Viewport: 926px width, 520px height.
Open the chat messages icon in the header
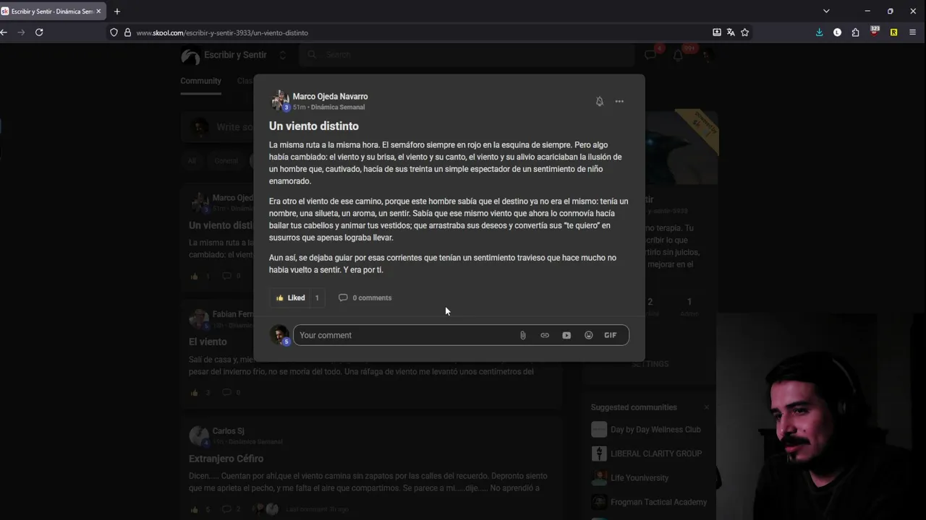[x=650, y=55]
